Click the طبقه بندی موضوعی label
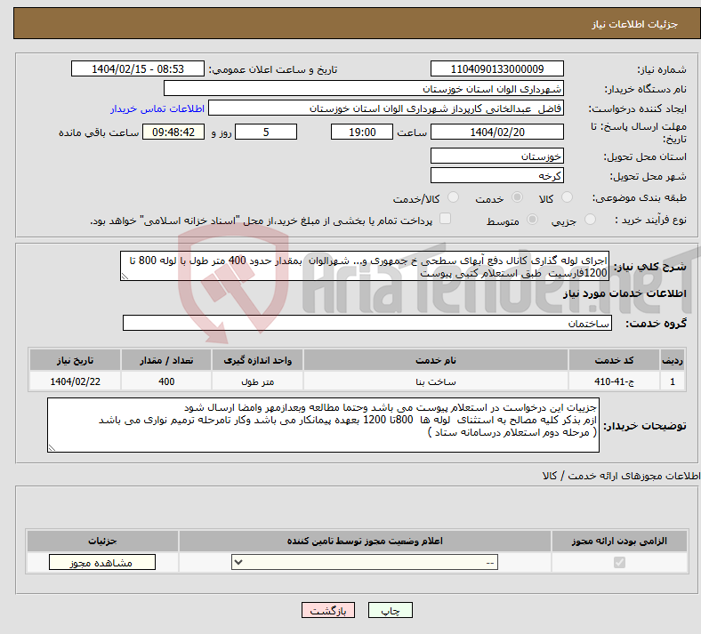Screen dimensions: 701x634 [x=640, y=197]
